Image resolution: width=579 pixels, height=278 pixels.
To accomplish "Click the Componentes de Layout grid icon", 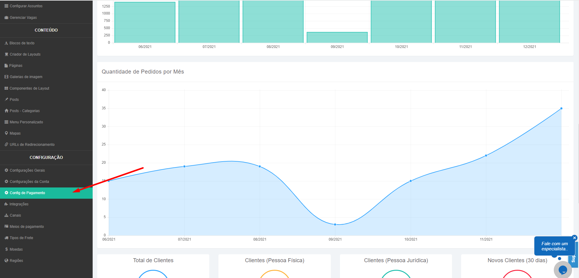I will [6, 88].
